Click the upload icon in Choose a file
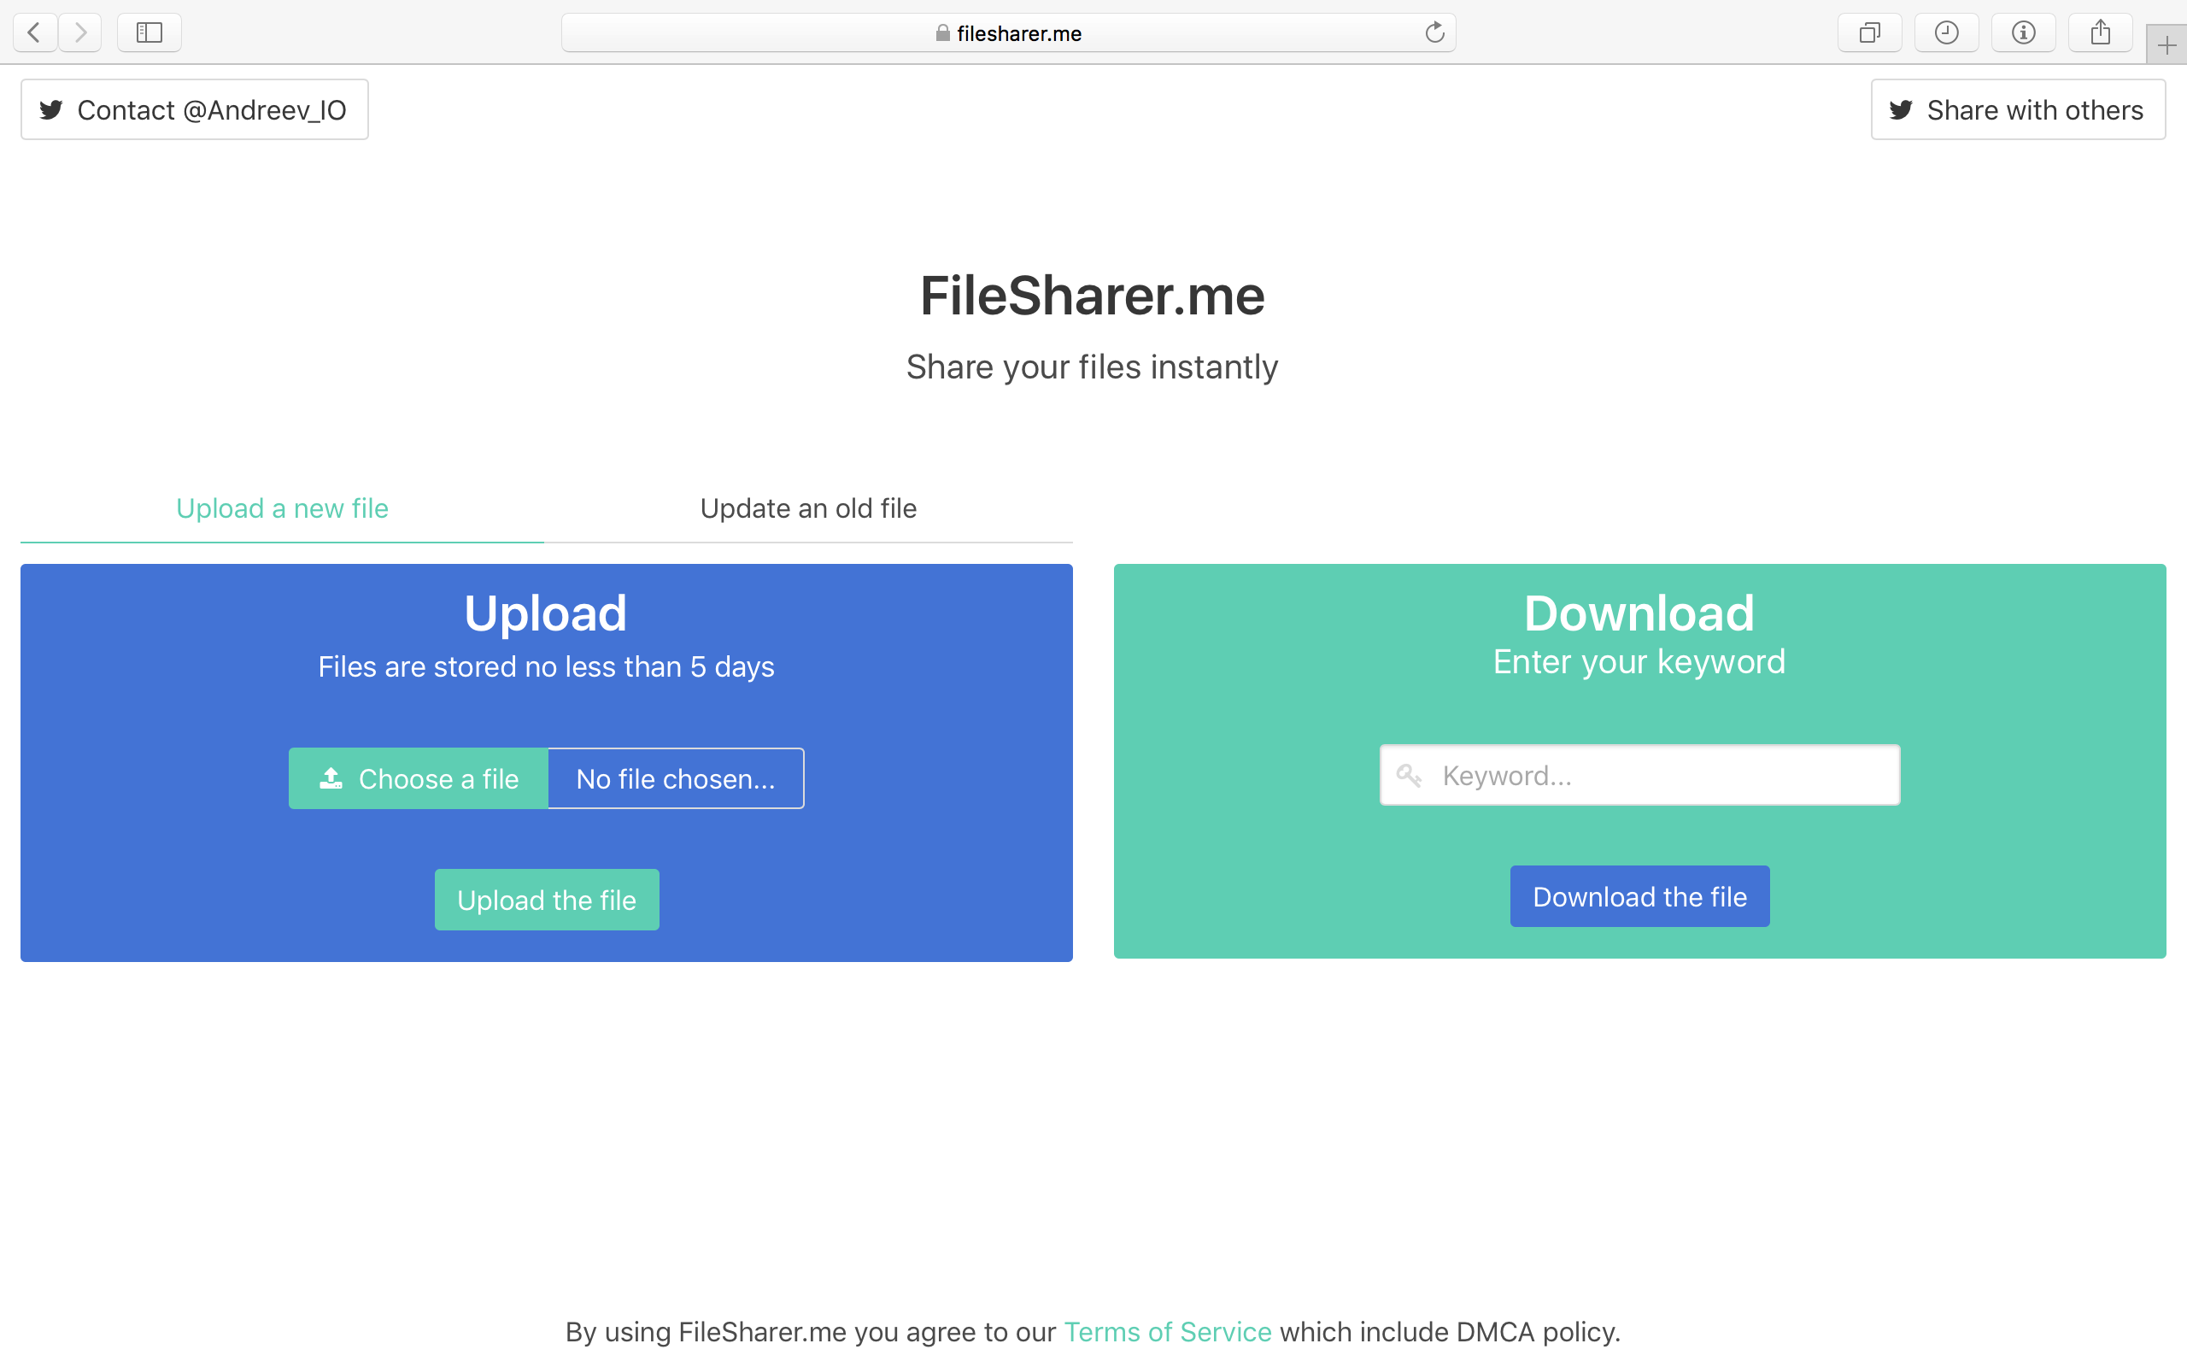The image size is (2187, 1367). (x=331, y=778)
